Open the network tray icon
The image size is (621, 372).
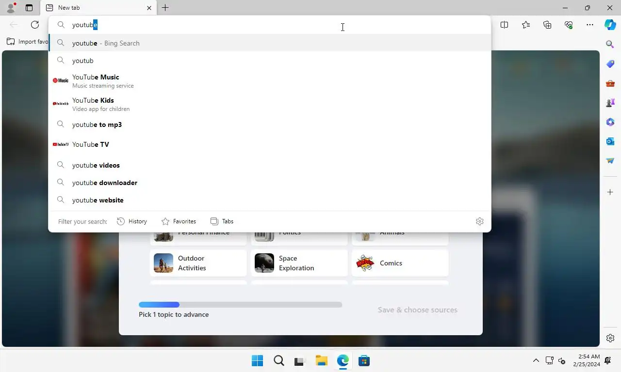tap(550, 361)
